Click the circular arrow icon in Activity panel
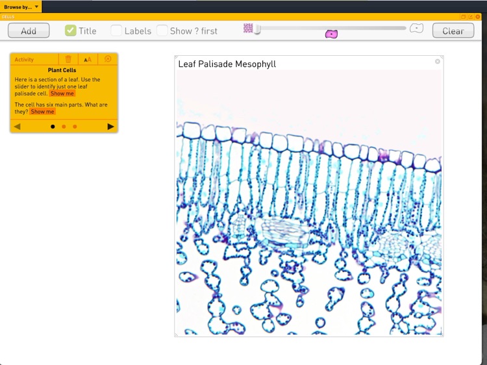This screenshot has width=487, height=365. pos(108,59)
